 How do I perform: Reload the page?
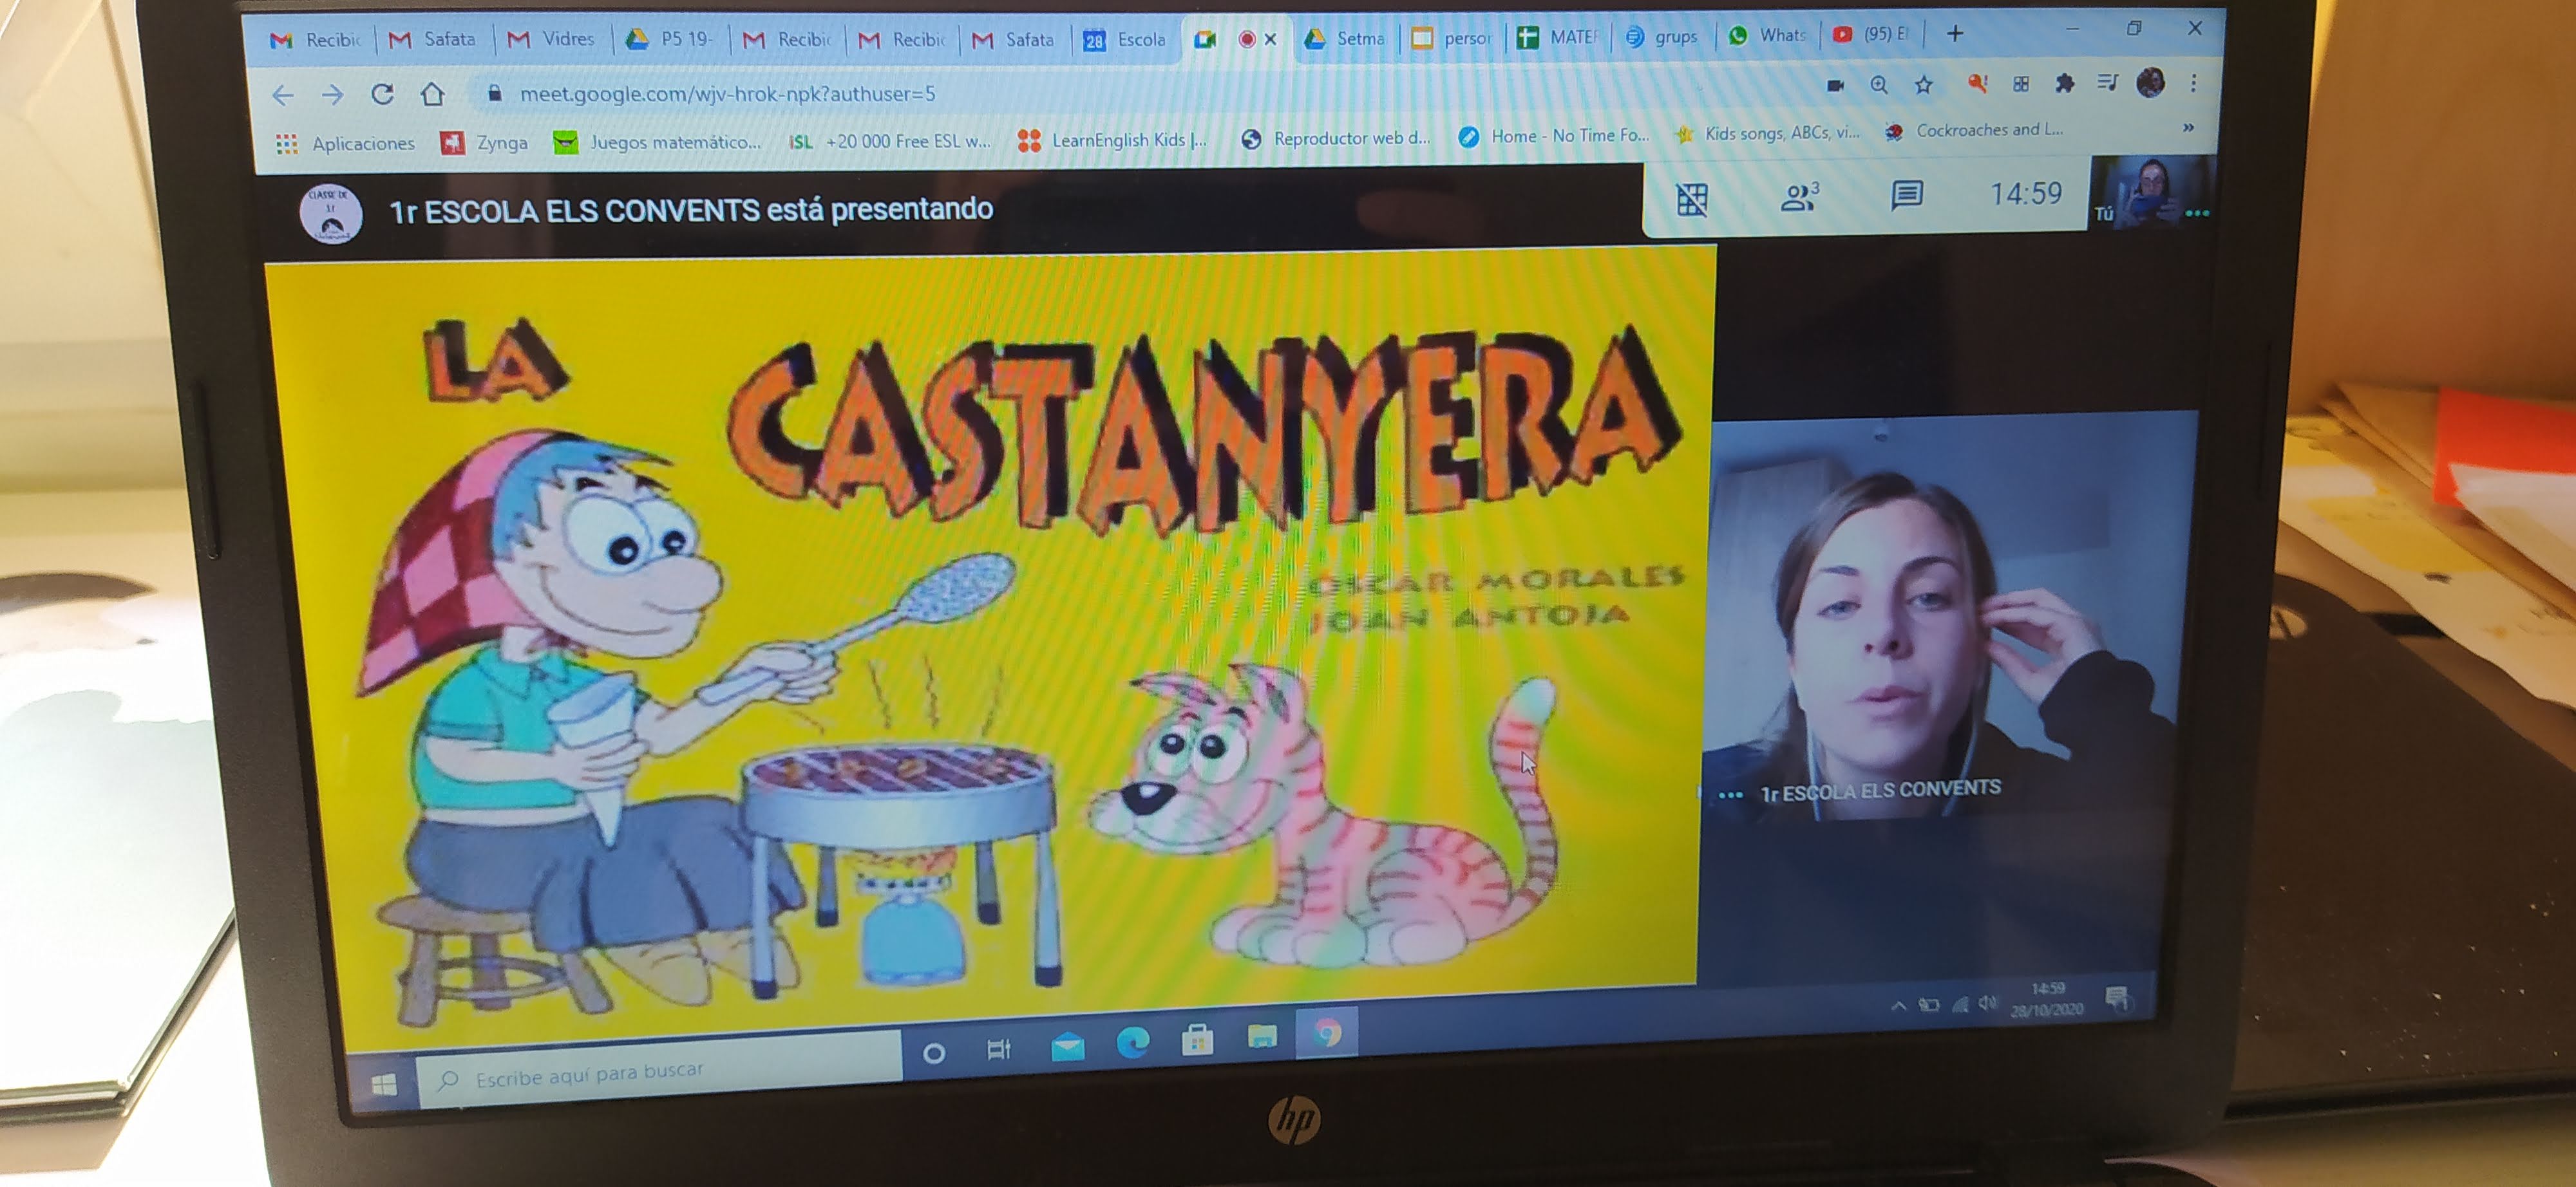pos(382,94)
